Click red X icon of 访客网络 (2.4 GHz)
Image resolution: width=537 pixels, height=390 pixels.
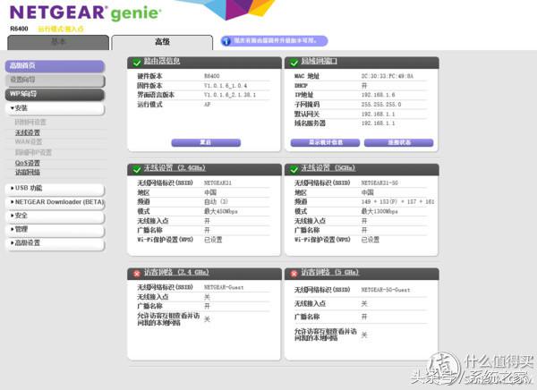(x=137, y=274)
